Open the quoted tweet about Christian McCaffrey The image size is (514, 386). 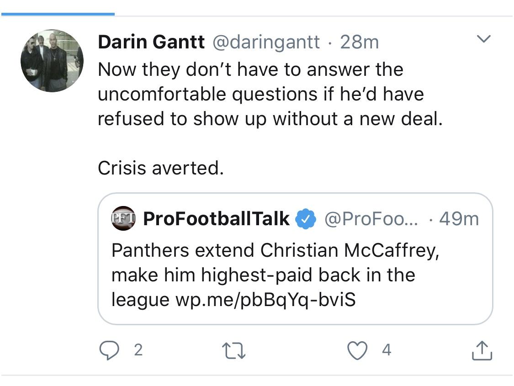[295, 259]
